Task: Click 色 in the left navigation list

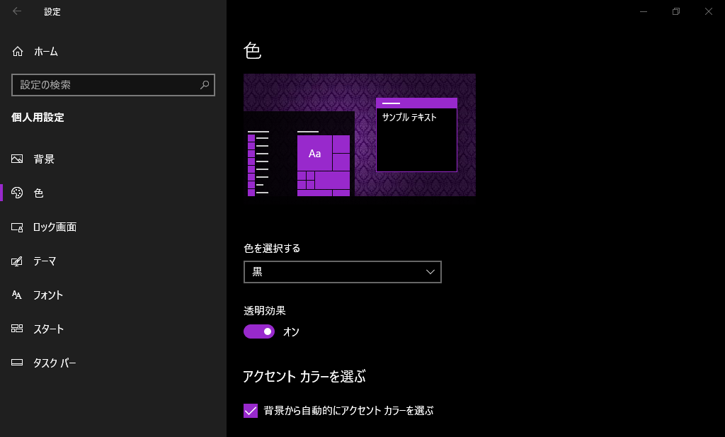Action: click(39, 193)
